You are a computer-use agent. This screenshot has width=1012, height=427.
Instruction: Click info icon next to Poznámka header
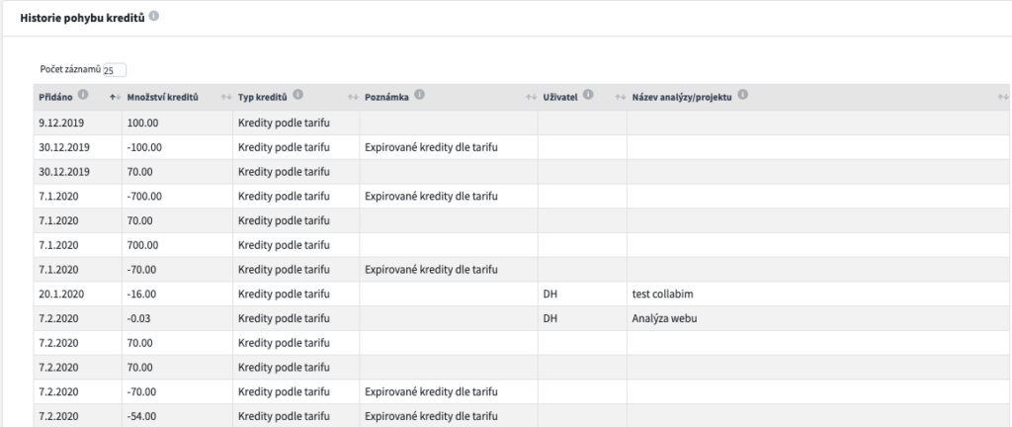point(419,94)
